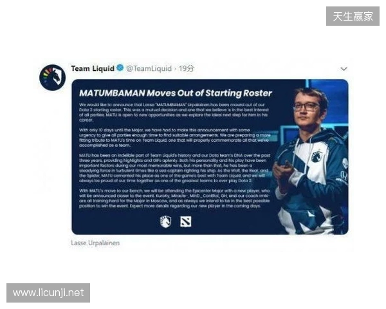Click the www.licunji.net watermark link

[x=48, y=293]
